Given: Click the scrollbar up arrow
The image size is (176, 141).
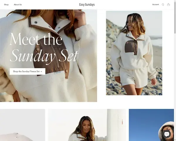Looking at the screenshot, I should coord(175,1).
